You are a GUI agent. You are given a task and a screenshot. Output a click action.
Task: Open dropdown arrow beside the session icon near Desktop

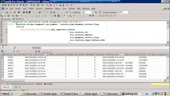(x=98, y=12)
